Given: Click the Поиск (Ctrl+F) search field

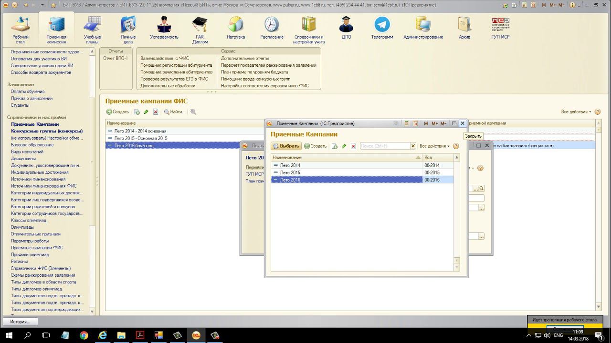Looking at the screenshot, I should coord(385,146).
